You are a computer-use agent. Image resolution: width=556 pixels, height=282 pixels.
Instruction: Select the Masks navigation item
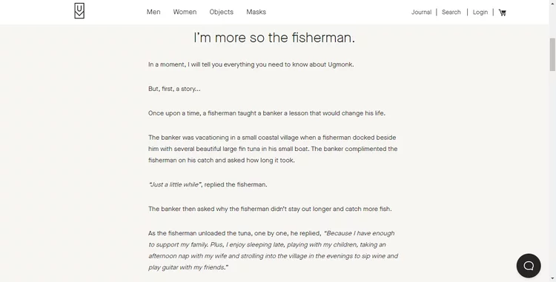[256, 12]
